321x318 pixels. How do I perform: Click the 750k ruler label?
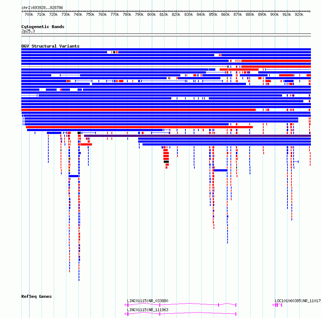tap(90, 14)
